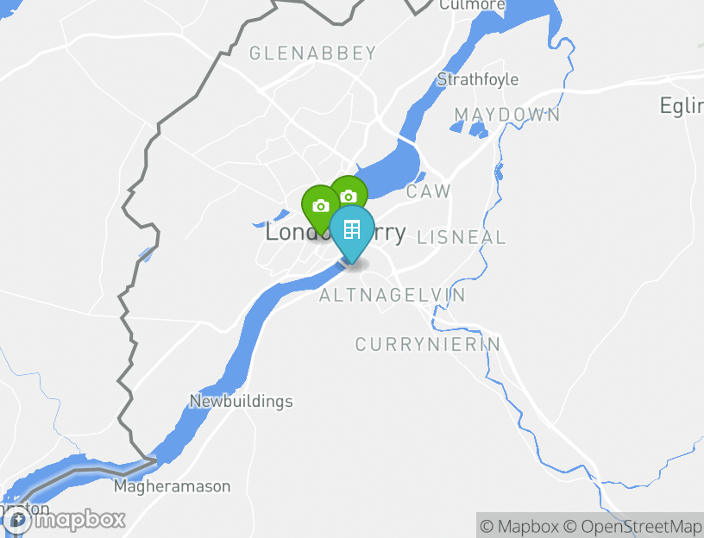Screen dimensions: 704x538
Task: Click the Strathfoyle place label
Action: (478, 79)
